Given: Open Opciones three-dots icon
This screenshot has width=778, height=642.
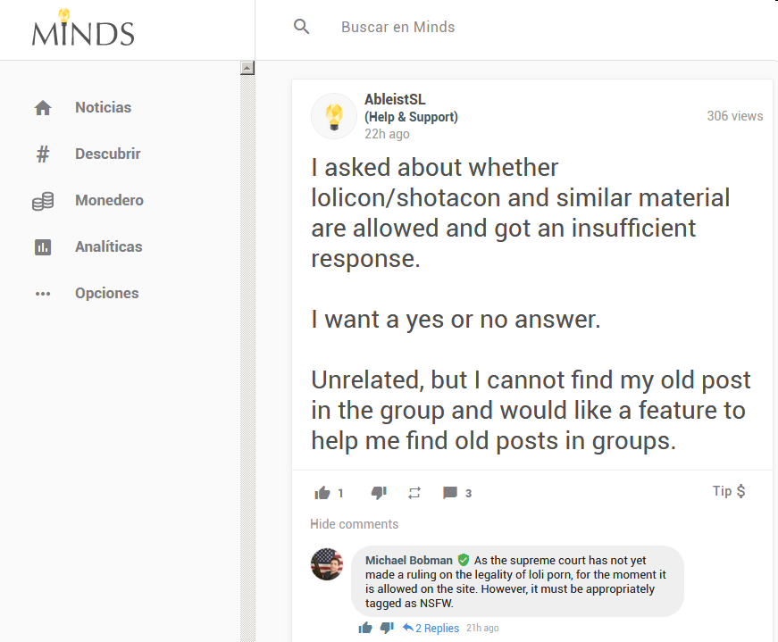Looking at the screenshot, I should click(x=43, y=294).
